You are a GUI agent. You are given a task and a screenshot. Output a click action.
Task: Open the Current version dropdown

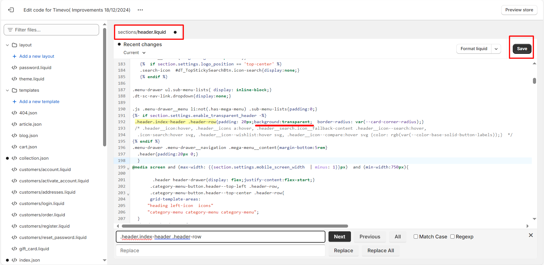[x=134, y=53]
